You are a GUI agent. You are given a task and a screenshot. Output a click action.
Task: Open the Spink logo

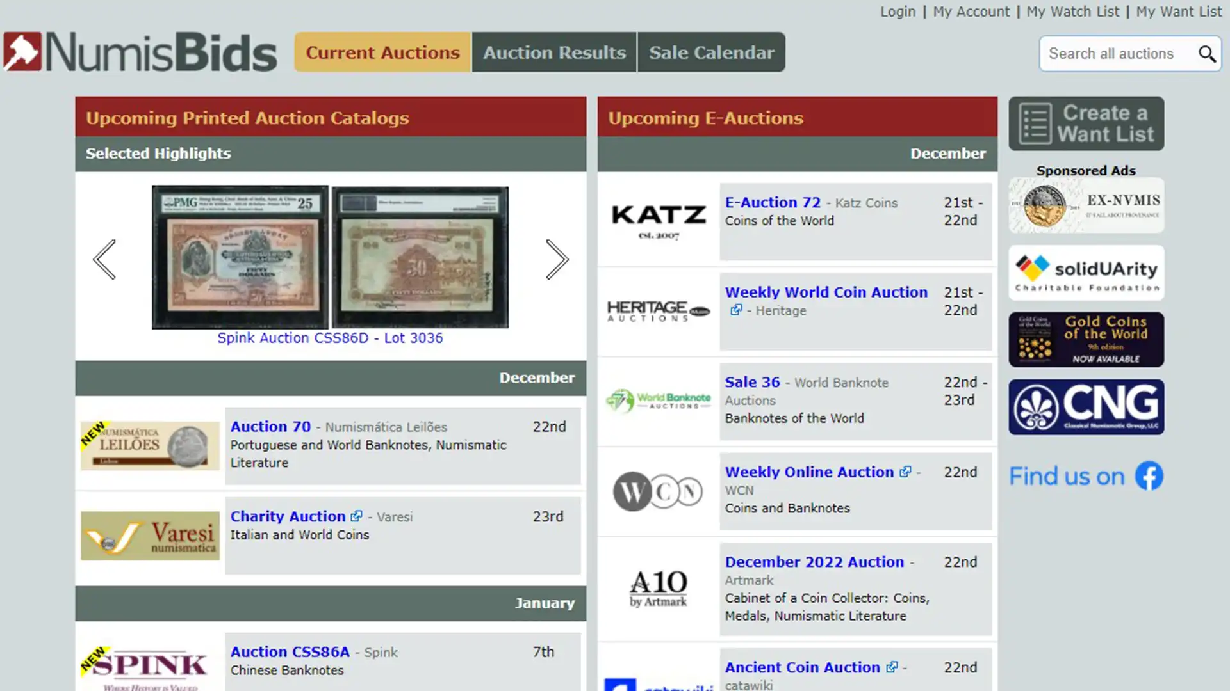pos(150,669)
